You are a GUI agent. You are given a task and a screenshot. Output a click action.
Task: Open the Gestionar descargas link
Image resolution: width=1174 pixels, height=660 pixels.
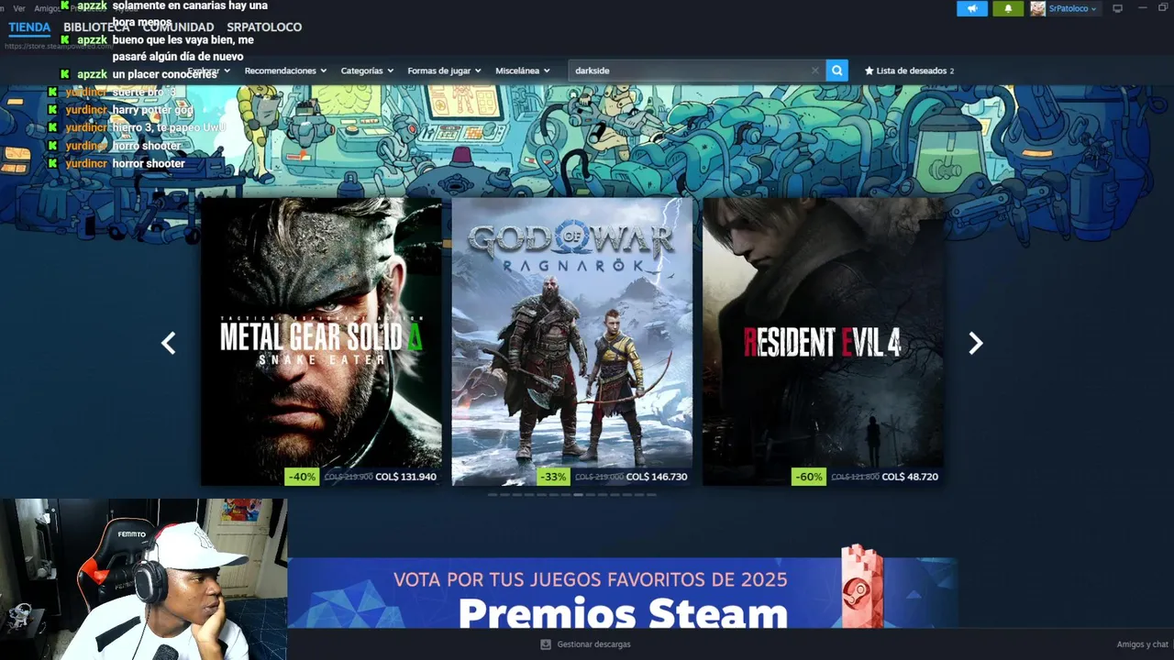click(x=593, y=644)
